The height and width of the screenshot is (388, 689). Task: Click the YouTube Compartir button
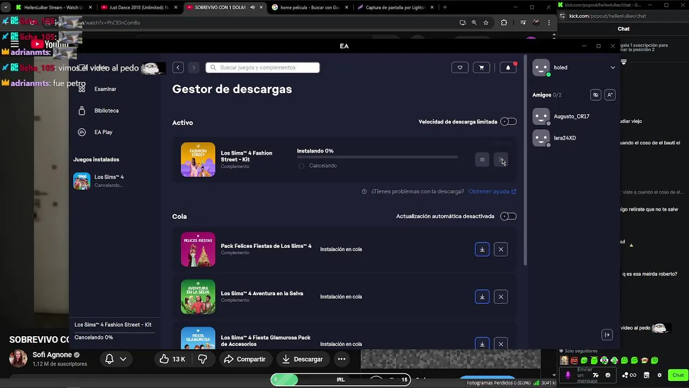click(x=245, y=359)
